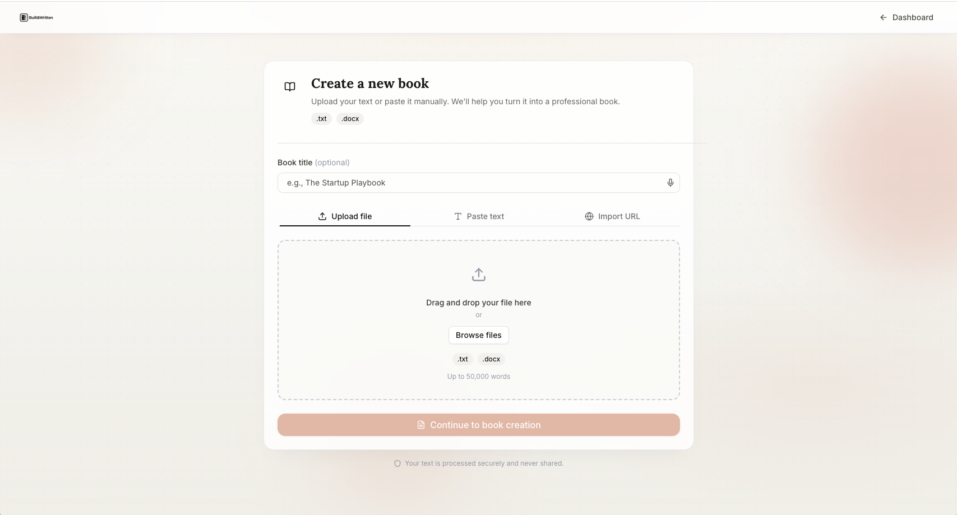Screen dimensions: 957x515
Task: Click the document icon on the continue button
Action: (x=420, y=425)
